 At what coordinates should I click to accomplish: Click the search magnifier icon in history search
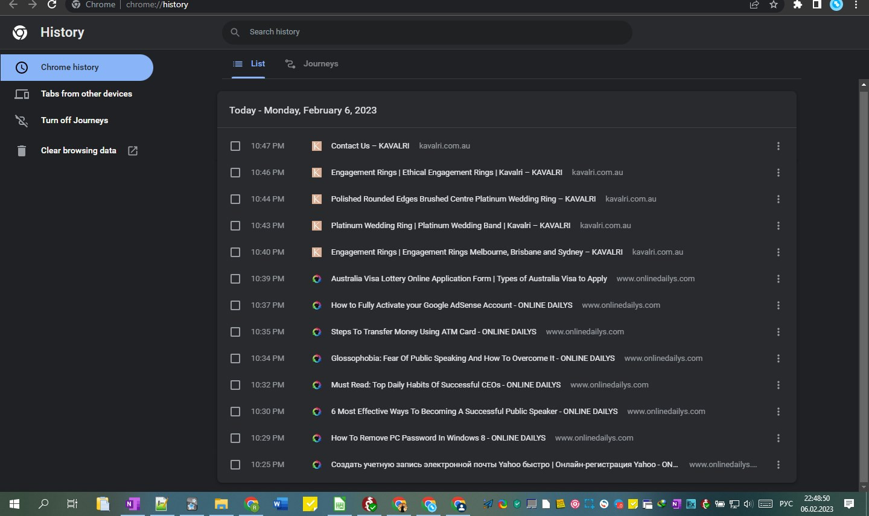click(235, 32)
